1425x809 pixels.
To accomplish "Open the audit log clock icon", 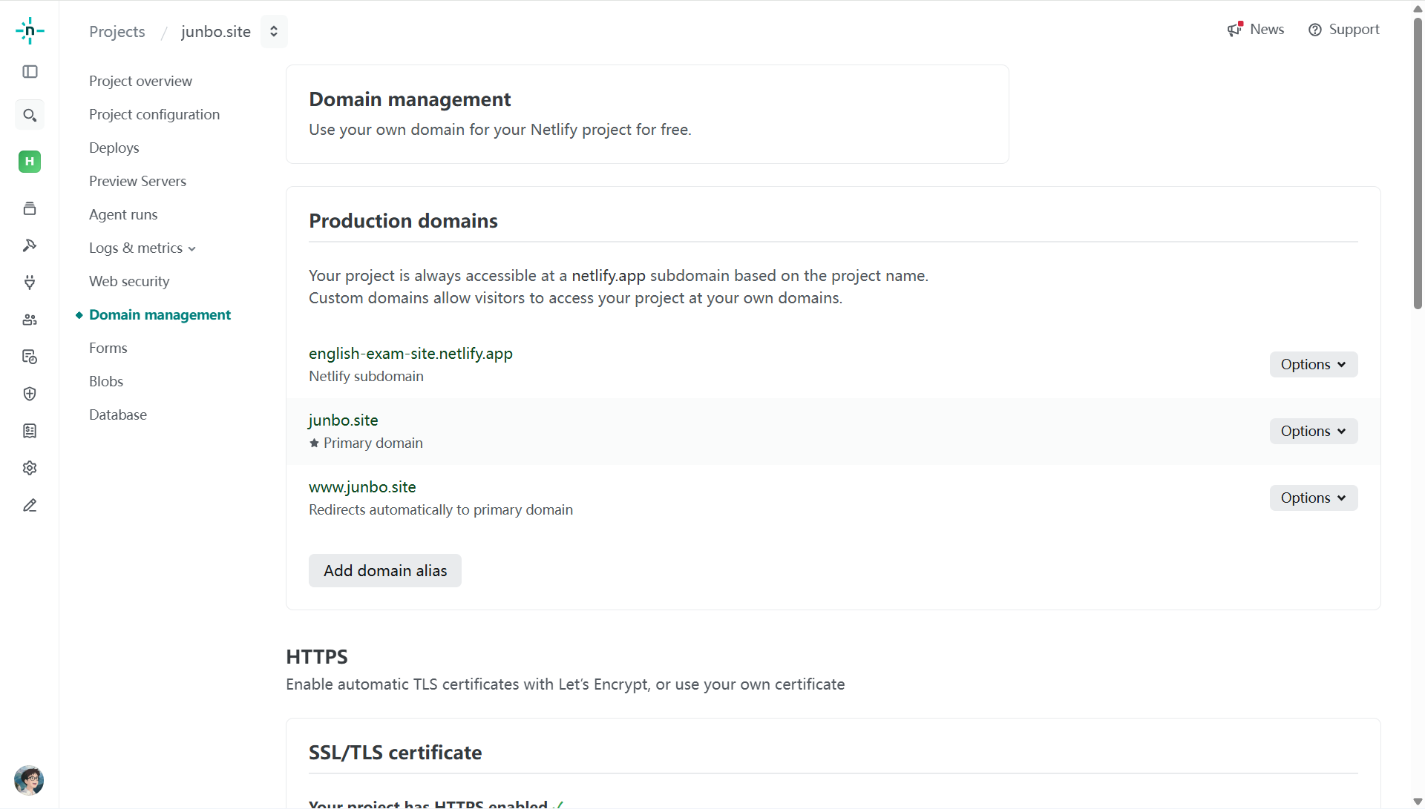I will coord(30,357).
